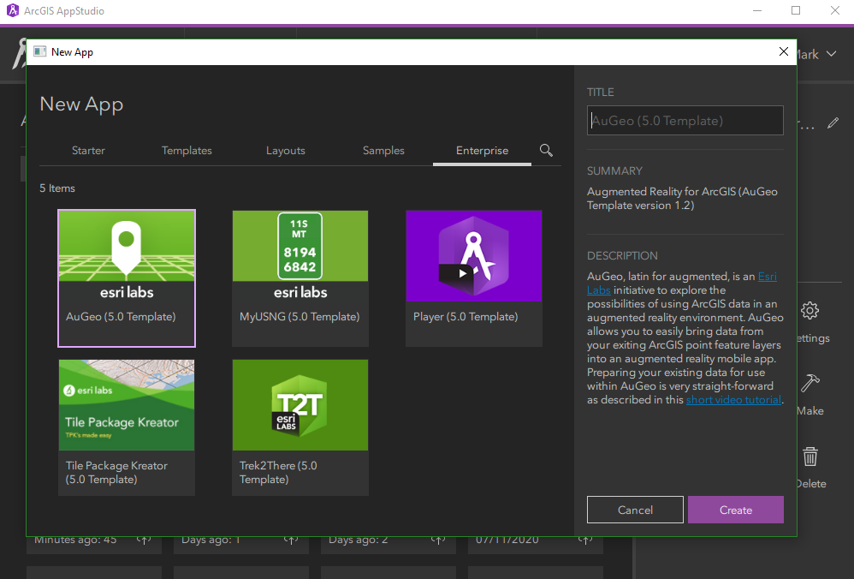Click the edit pencil icon near the top right

pos(833,123)
